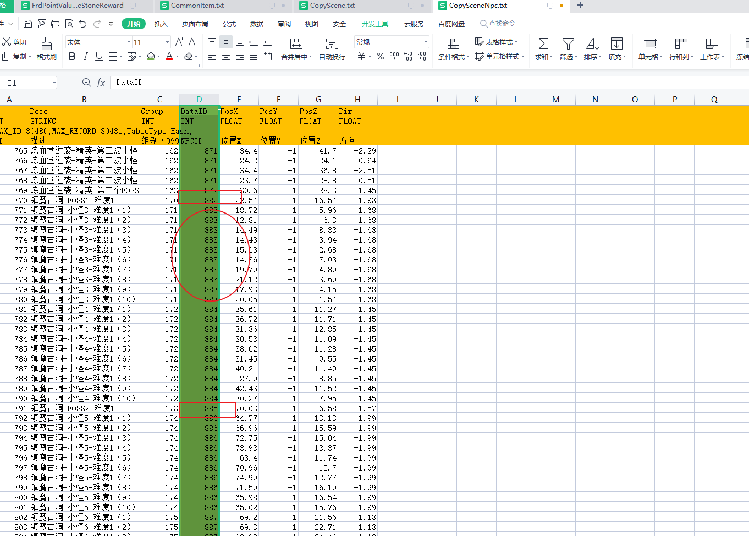Viewport: 749px width, 536px height.
Task: Click the Fill (填充) icon
Action: (x=616, y=43)
